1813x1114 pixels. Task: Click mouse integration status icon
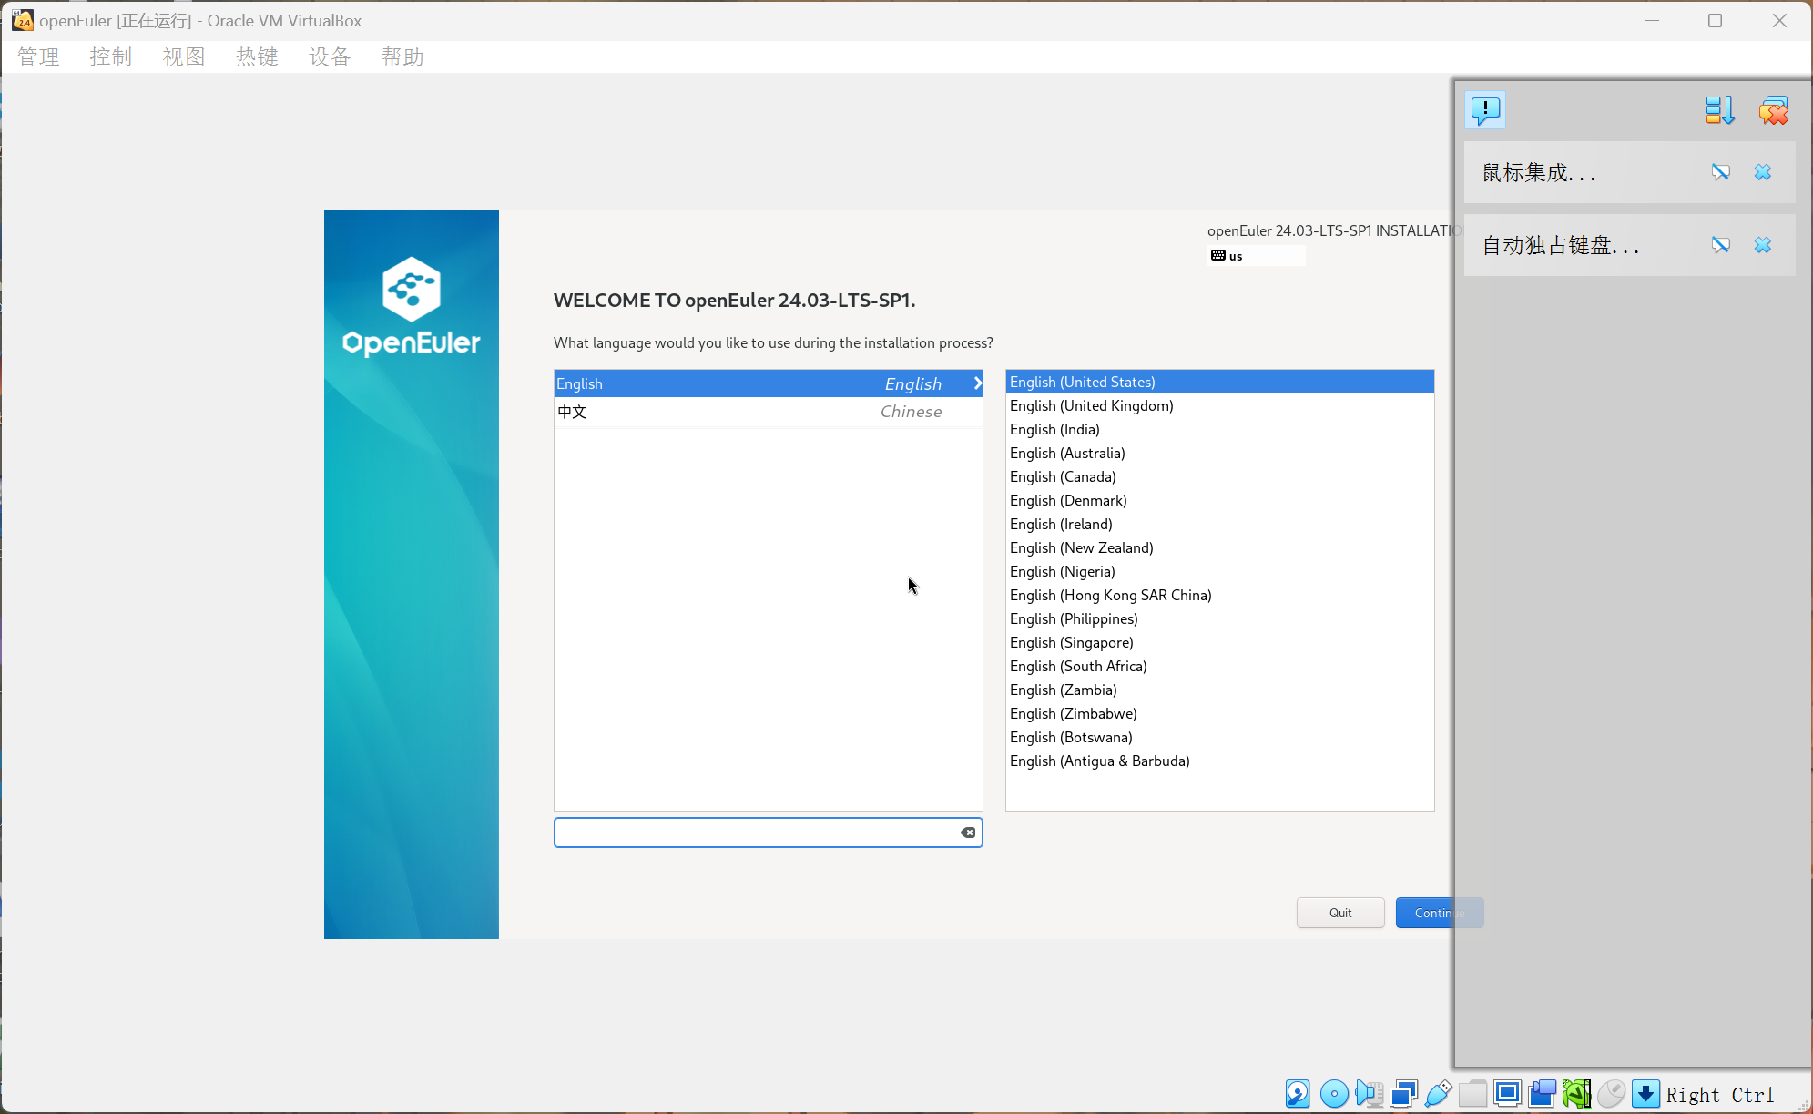1611,1093
